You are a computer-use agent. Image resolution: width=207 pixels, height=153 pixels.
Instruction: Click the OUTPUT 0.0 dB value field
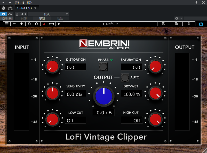coord(104,112)
